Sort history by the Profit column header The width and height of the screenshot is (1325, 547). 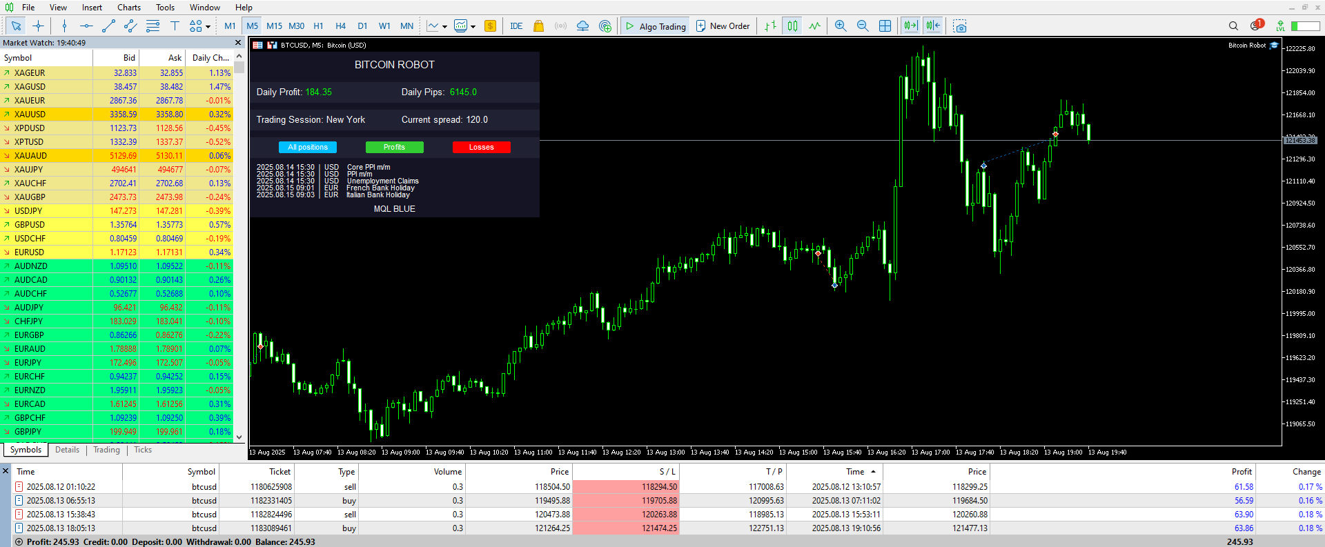pyautogui.click(x=1123, y=472)
